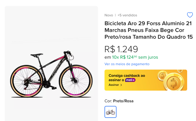Click the heart favorite icon
This screenshot has height=121, width=196.
[x=190, y=15]
